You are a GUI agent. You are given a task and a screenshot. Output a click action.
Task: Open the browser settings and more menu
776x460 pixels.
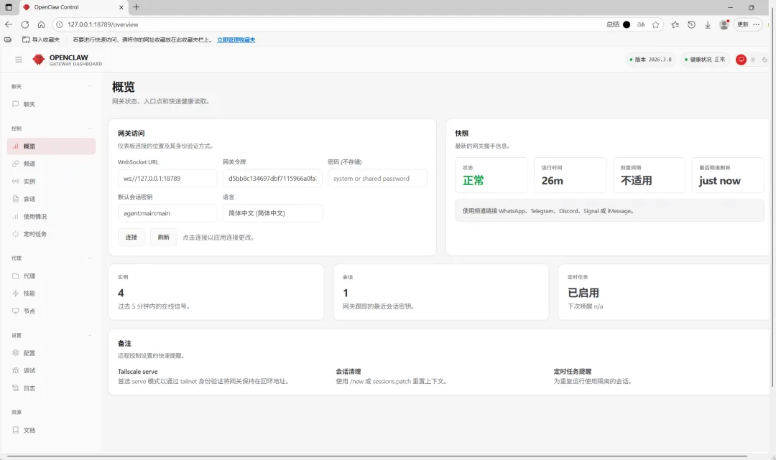pyautogui.click(x=756, y=24)
